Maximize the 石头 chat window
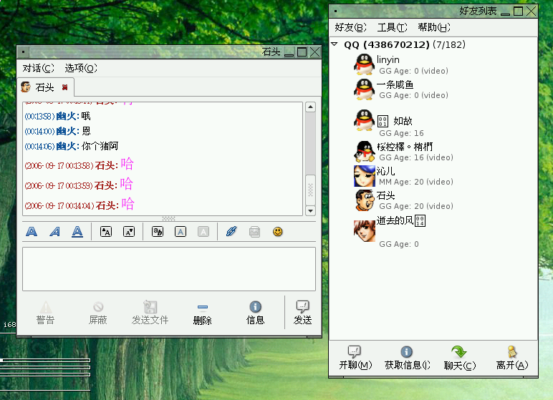The height and width of the screenshot is (400, 553). click(x=302, y=52)
